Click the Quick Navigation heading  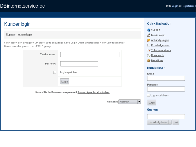click(159, 23)
